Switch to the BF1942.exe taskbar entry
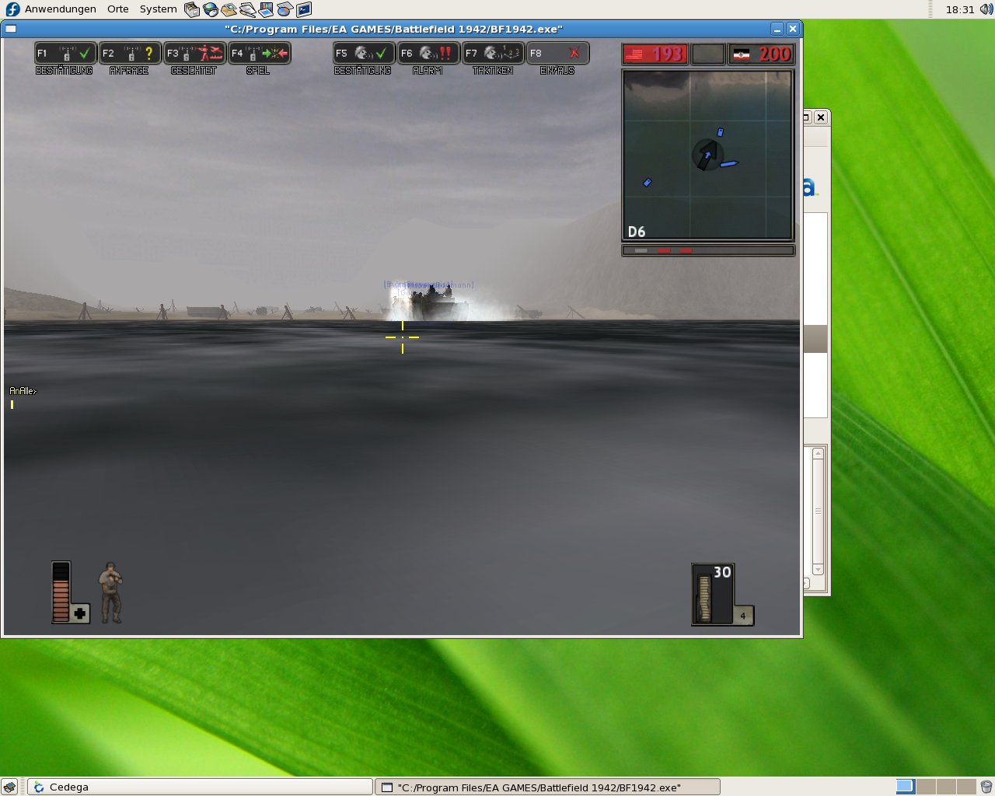 click(547, 787)
